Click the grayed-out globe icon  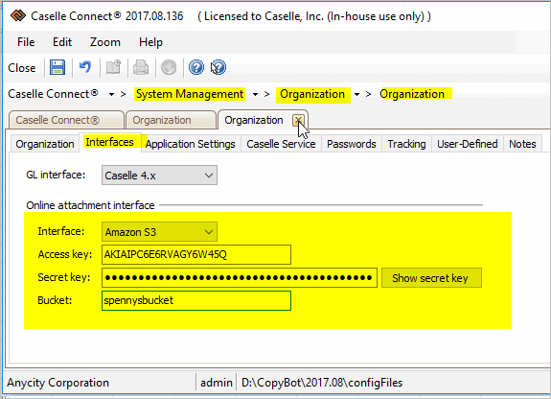point(169,67)
